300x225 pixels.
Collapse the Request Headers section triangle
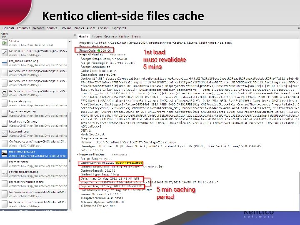pyautogui.click(x=77, y=55)
